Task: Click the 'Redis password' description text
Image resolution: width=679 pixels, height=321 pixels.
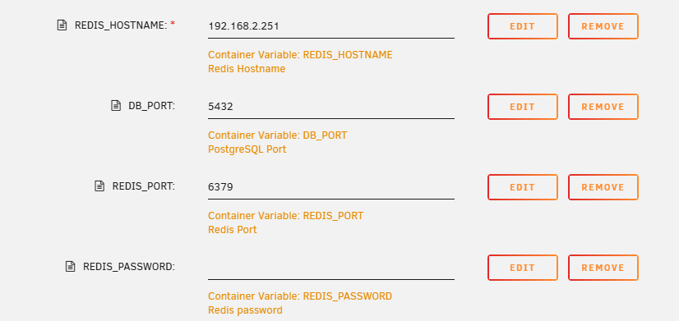Action: pyautogui.click(x=245, y=310)
